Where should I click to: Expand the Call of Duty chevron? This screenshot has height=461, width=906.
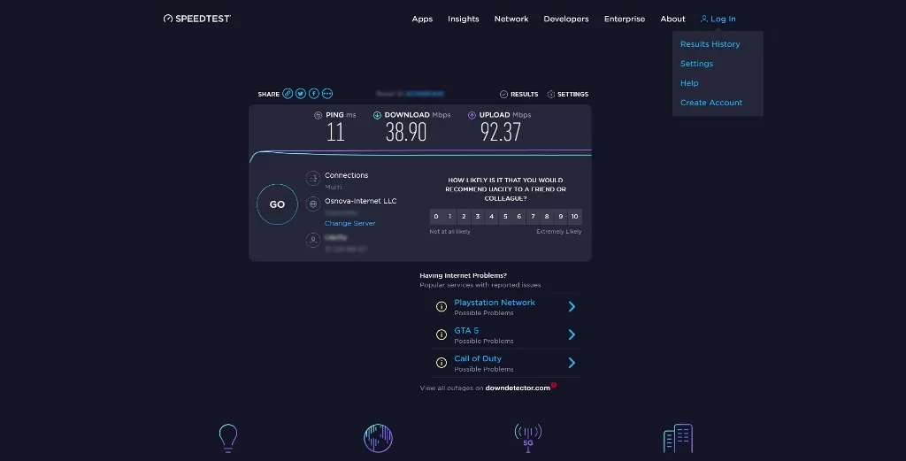coord(572,363)
